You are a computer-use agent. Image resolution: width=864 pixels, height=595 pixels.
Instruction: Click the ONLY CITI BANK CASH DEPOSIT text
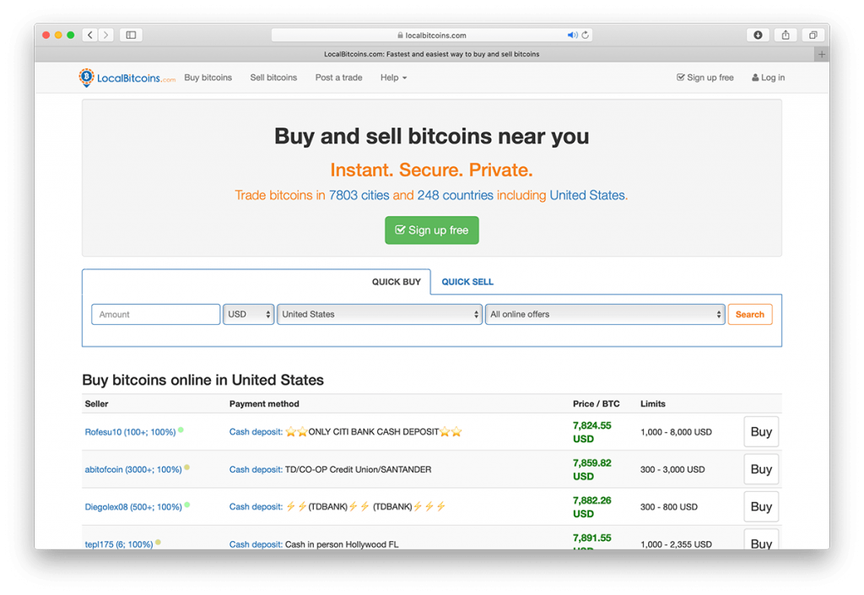tap(374, 432)
